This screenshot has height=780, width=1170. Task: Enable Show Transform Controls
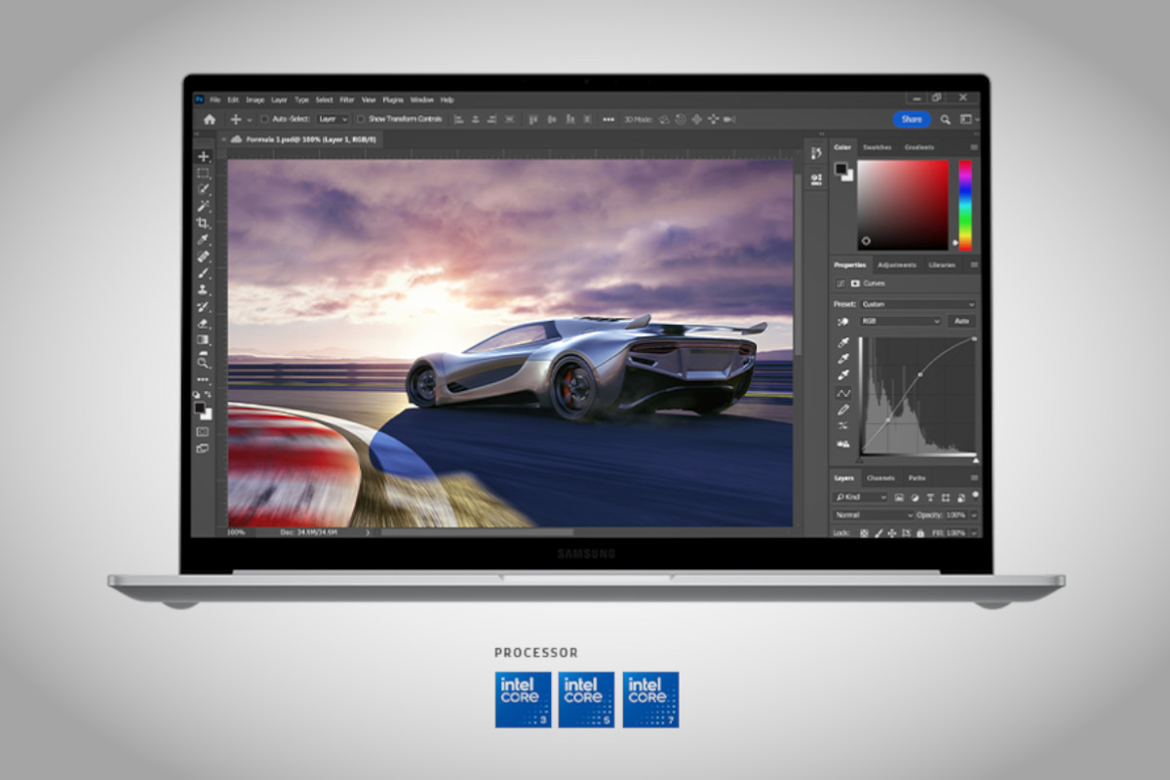(360, 118)
